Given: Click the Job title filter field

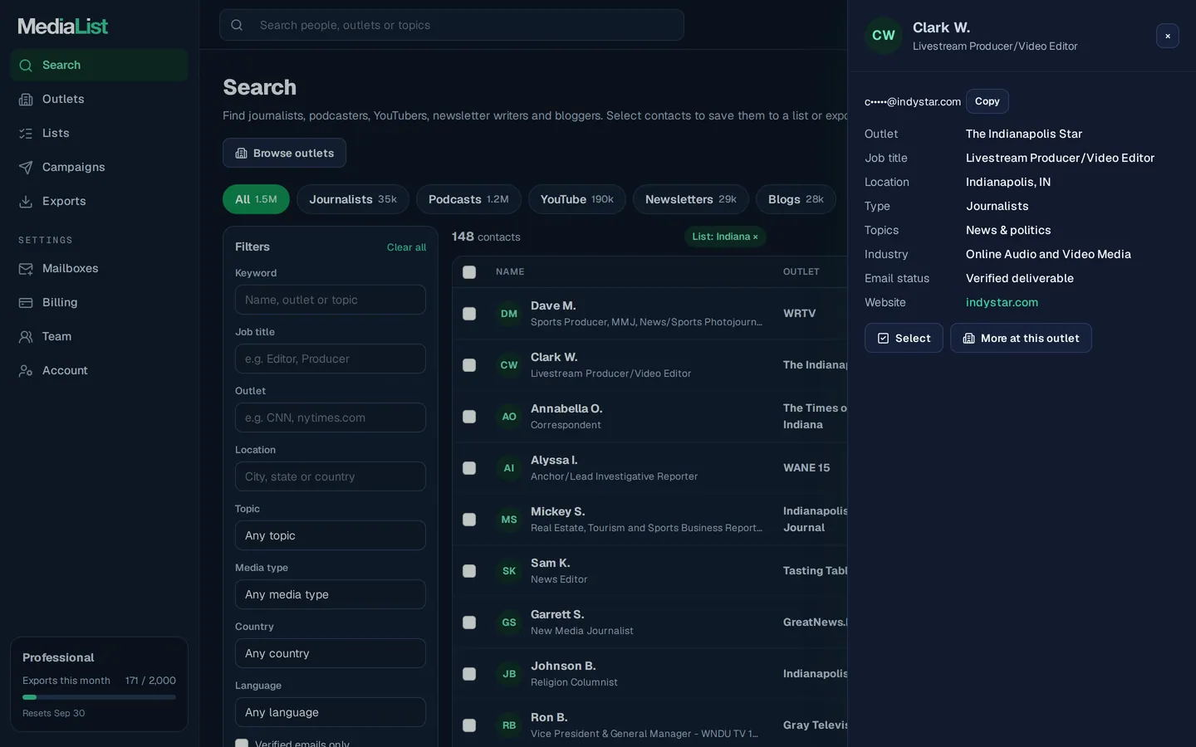Looking at the screenshot, I should coord(331,359).
